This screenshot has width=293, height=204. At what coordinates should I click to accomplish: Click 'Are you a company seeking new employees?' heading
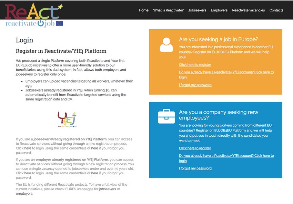[x=219, y=115]
